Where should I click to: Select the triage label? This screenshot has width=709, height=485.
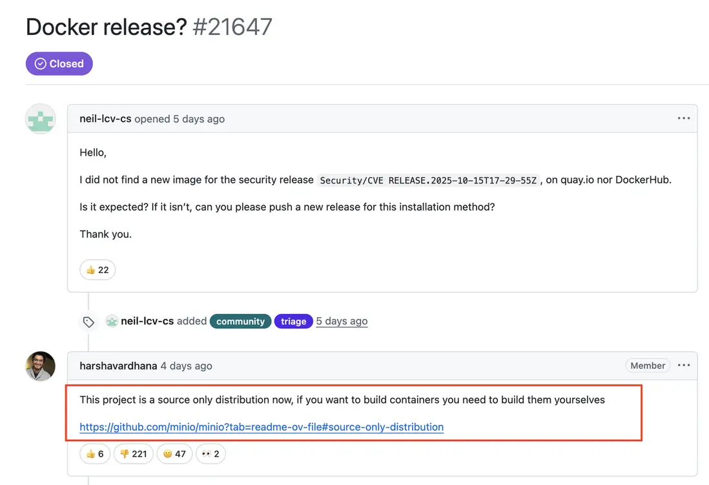(x=293, y=322)
